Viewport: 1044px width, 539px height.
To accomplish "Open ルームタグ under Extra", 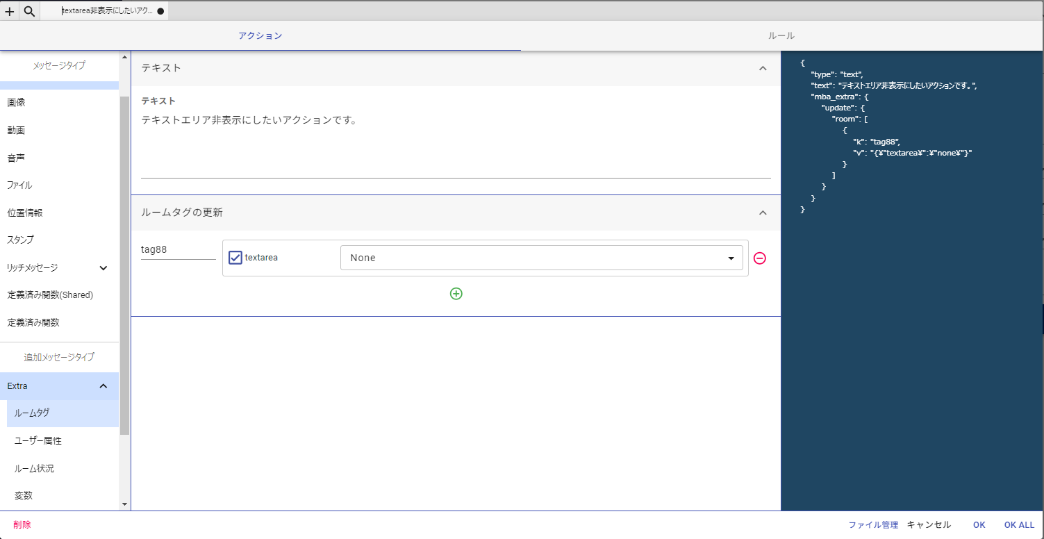I will tap(63, 413).
